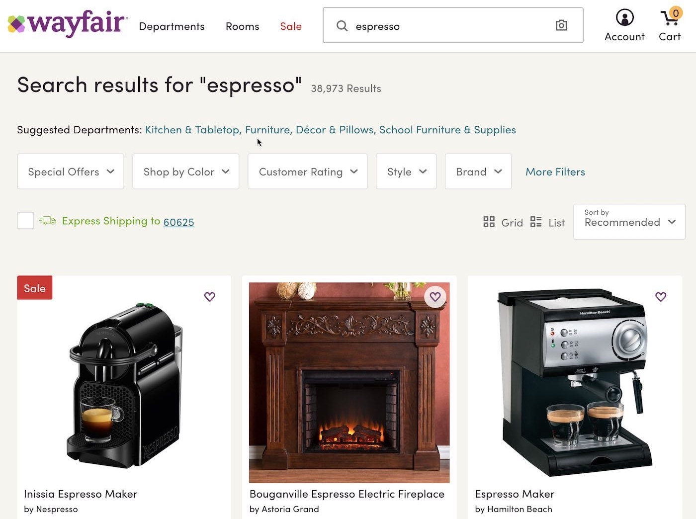Enable the Express Shipping checkbox
Image resolution: width=696 pixels, height=519 pixels.
(25, 220)
